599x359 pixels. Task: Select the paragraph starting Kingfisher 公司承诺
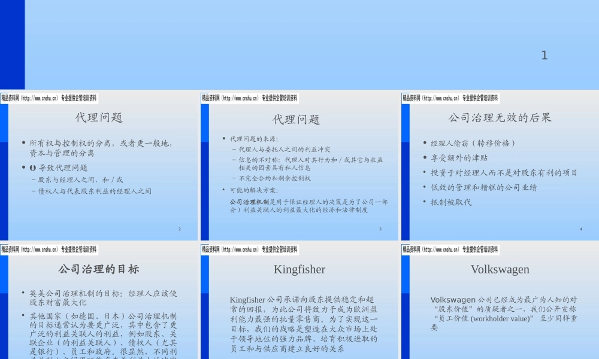[304, 324]
